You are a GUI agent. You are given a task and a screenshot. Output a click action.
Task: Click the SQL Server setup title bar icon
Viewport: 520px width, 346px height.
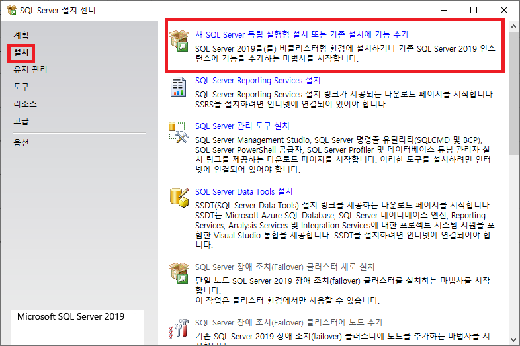11,11
